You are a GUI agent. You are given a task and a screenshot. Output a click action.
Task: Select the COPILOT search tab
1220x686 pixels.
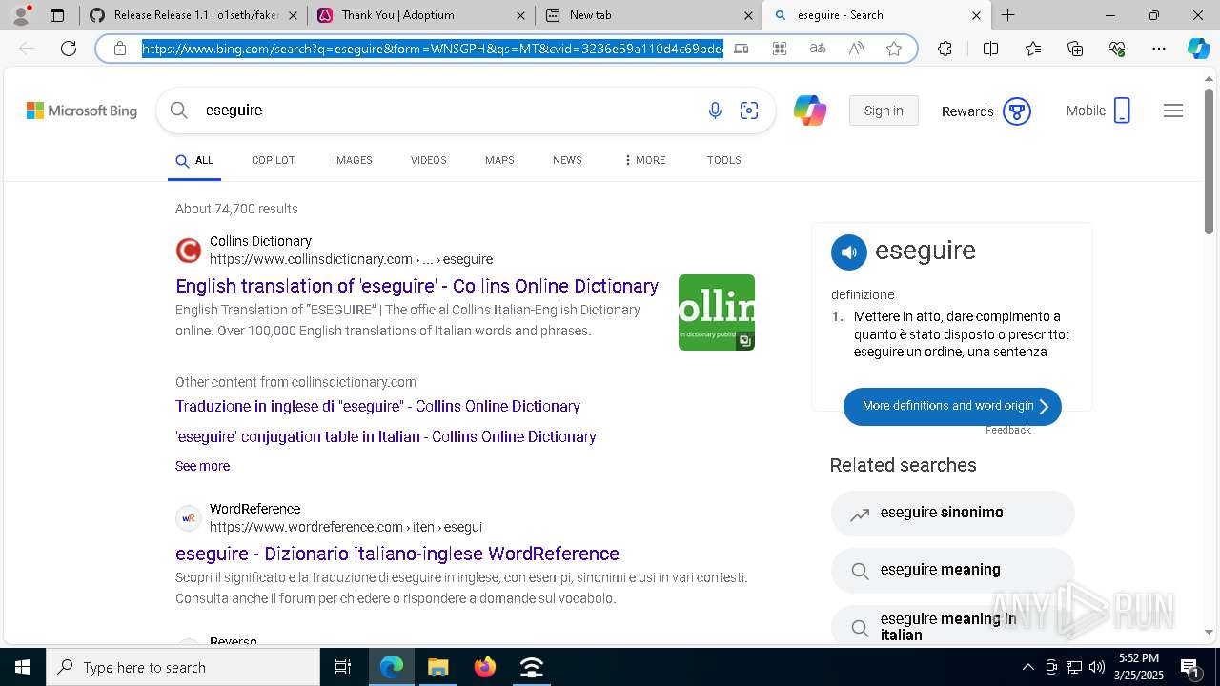pyautogui.click(x=273, y=160)
